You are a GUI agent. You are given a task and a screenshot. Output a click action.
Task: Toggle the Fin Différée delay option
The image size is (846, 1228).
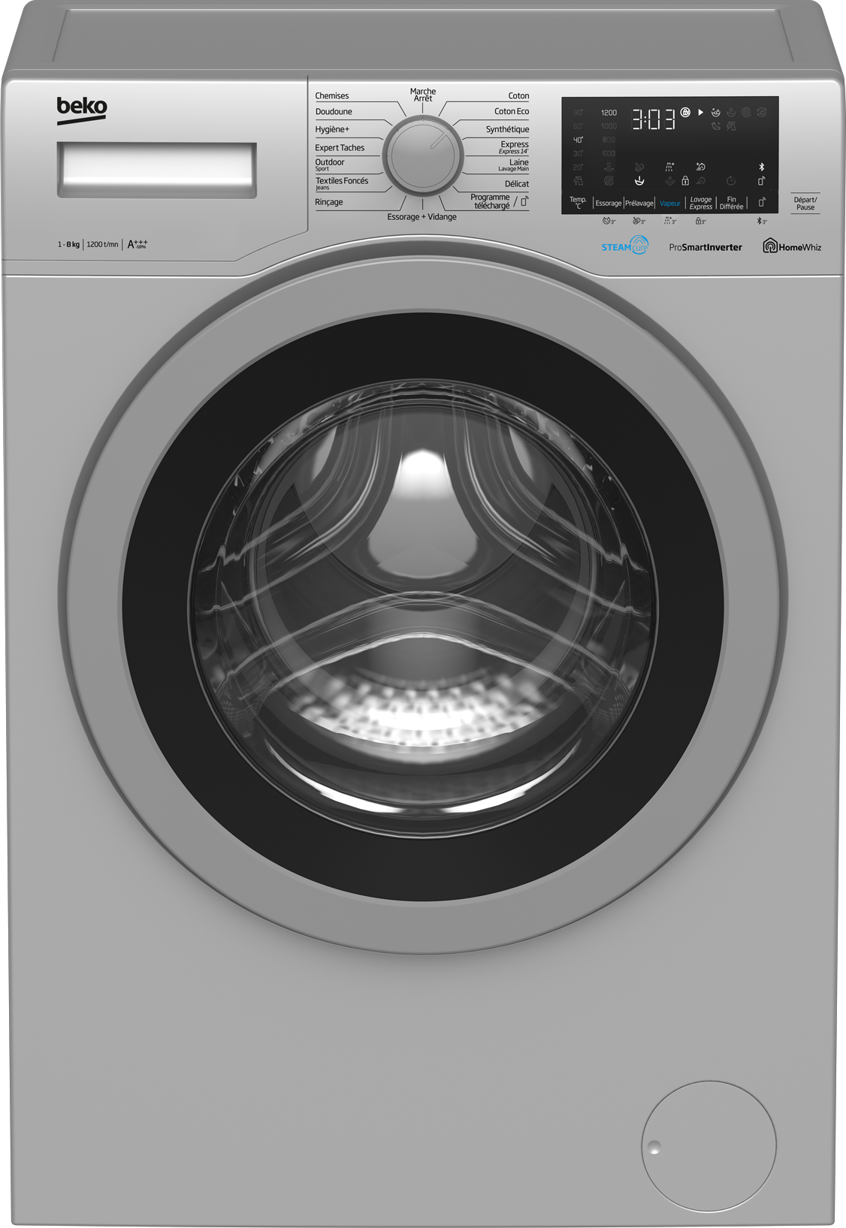731,204
